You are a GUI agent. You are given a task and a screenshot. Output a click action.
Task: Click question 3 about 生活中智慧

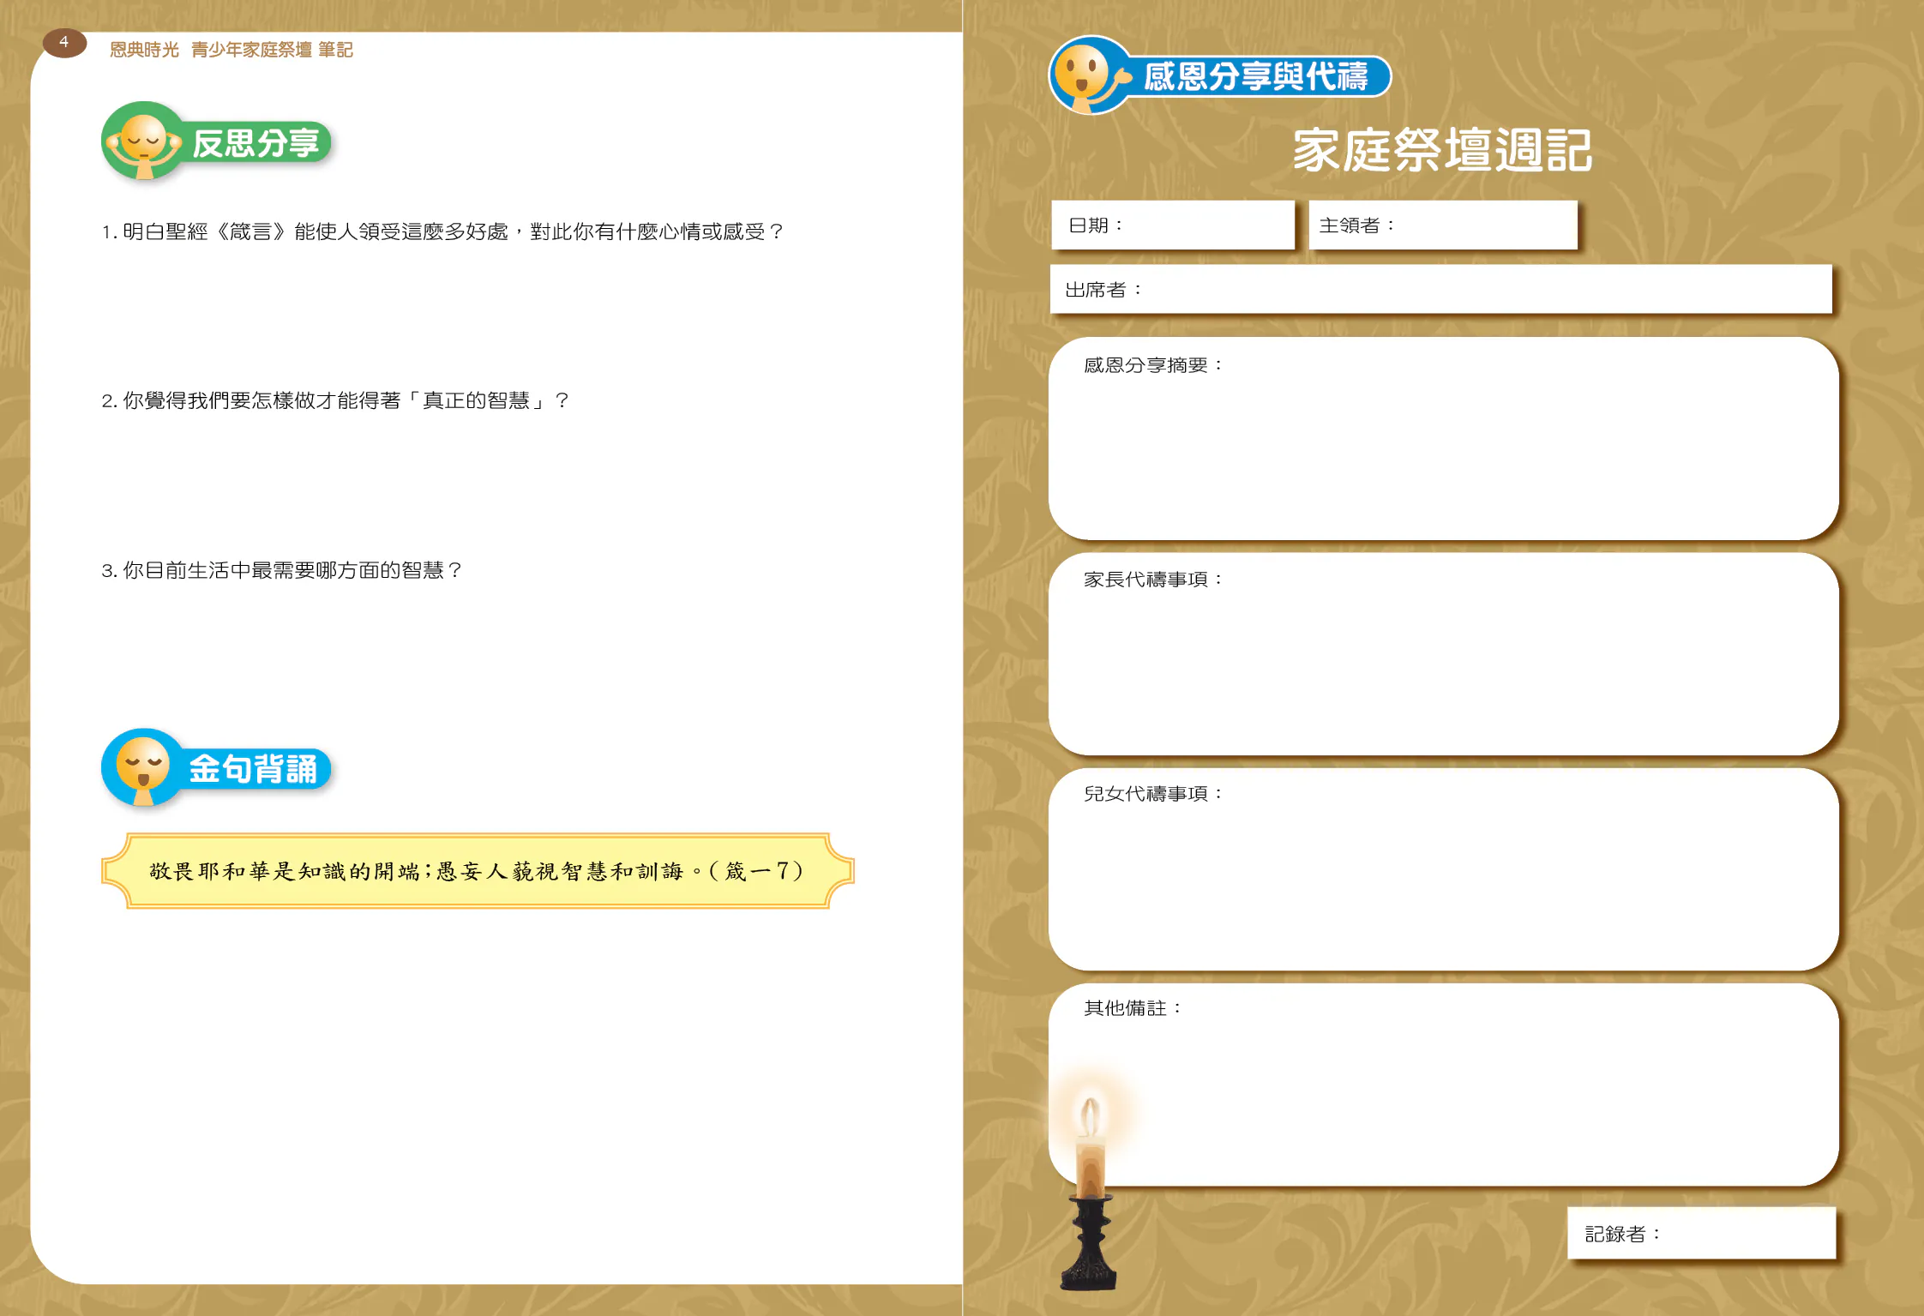tap(281, 570)
